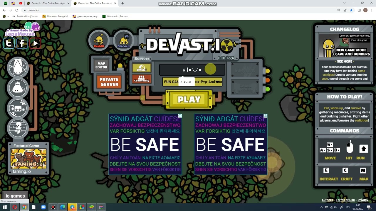Click the right ad info icon
Viewport: 376px width, 211px height.
point(265,116)
